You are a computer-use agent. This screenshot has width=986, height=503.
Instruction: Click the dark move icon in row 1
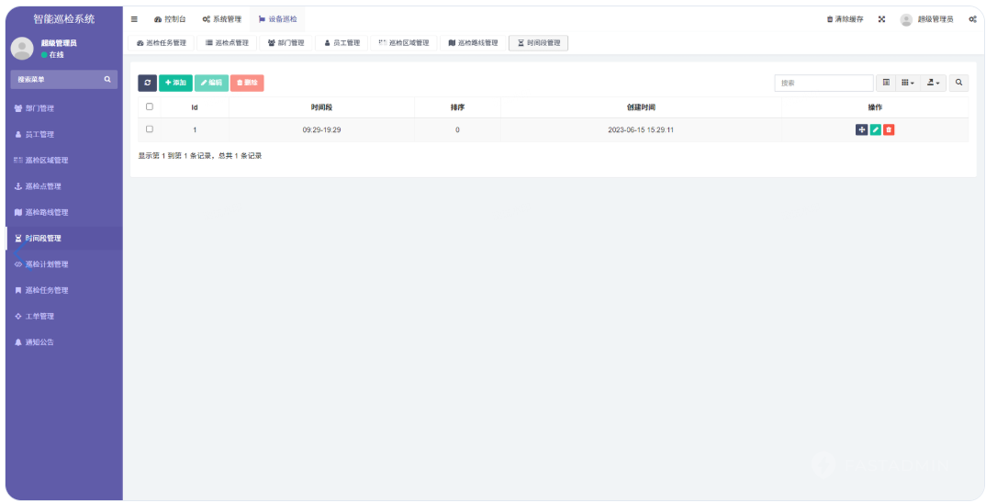click(x=861, y=130)
